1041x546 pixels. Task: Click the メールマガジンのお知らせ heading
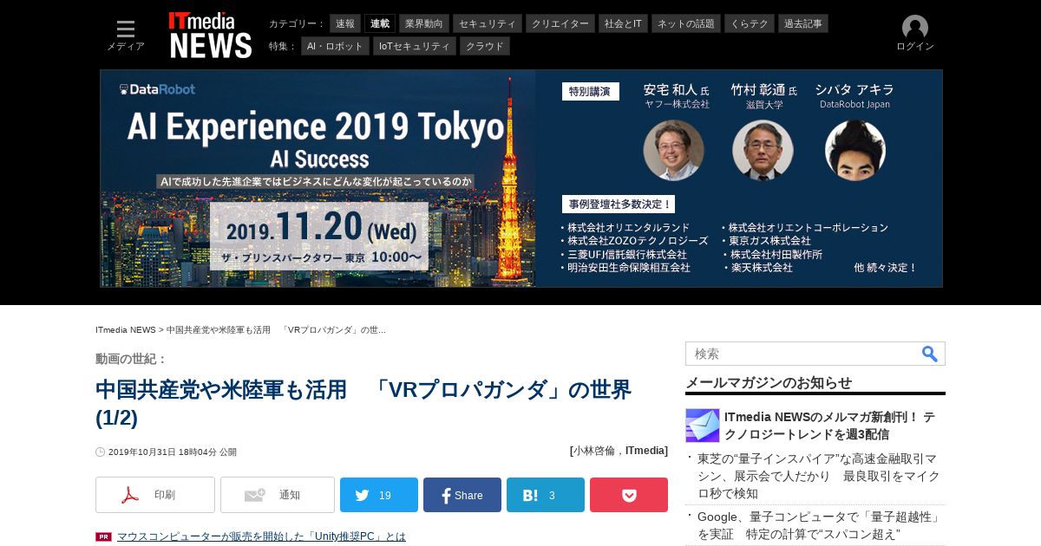click(x=769, y=382)
